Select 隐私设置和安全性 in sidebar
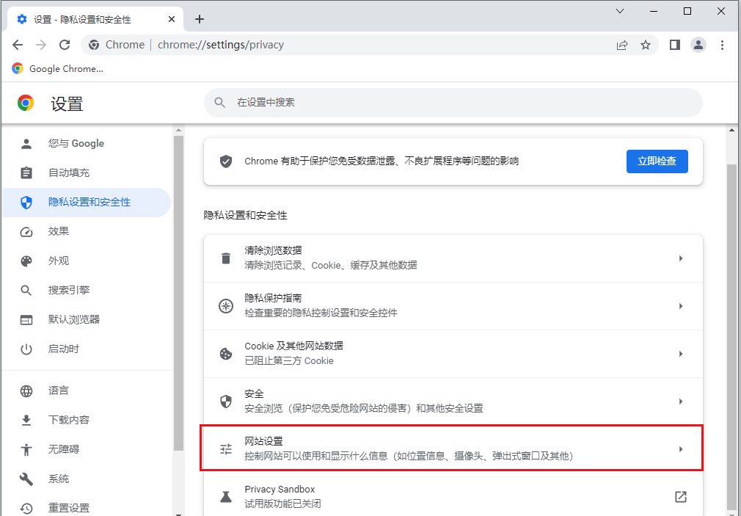 [86, 202]
